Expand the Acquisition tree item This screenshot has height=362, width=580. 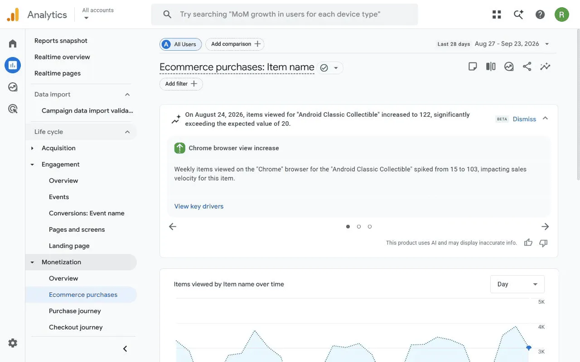coord(32,148)
